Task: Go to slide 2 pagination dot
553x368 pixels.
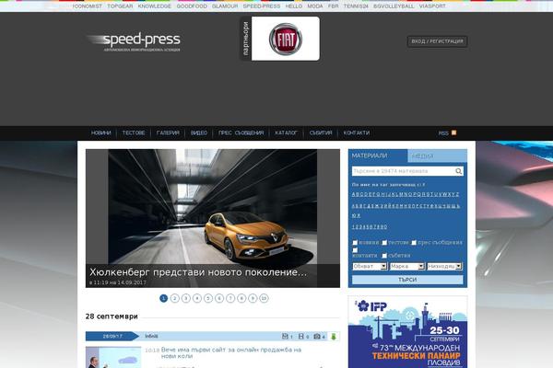Action: point(174,298)
